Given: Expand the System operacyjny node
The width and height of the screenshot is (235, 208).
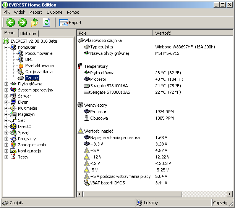Looking at the screenshot, I should (6, 90).
